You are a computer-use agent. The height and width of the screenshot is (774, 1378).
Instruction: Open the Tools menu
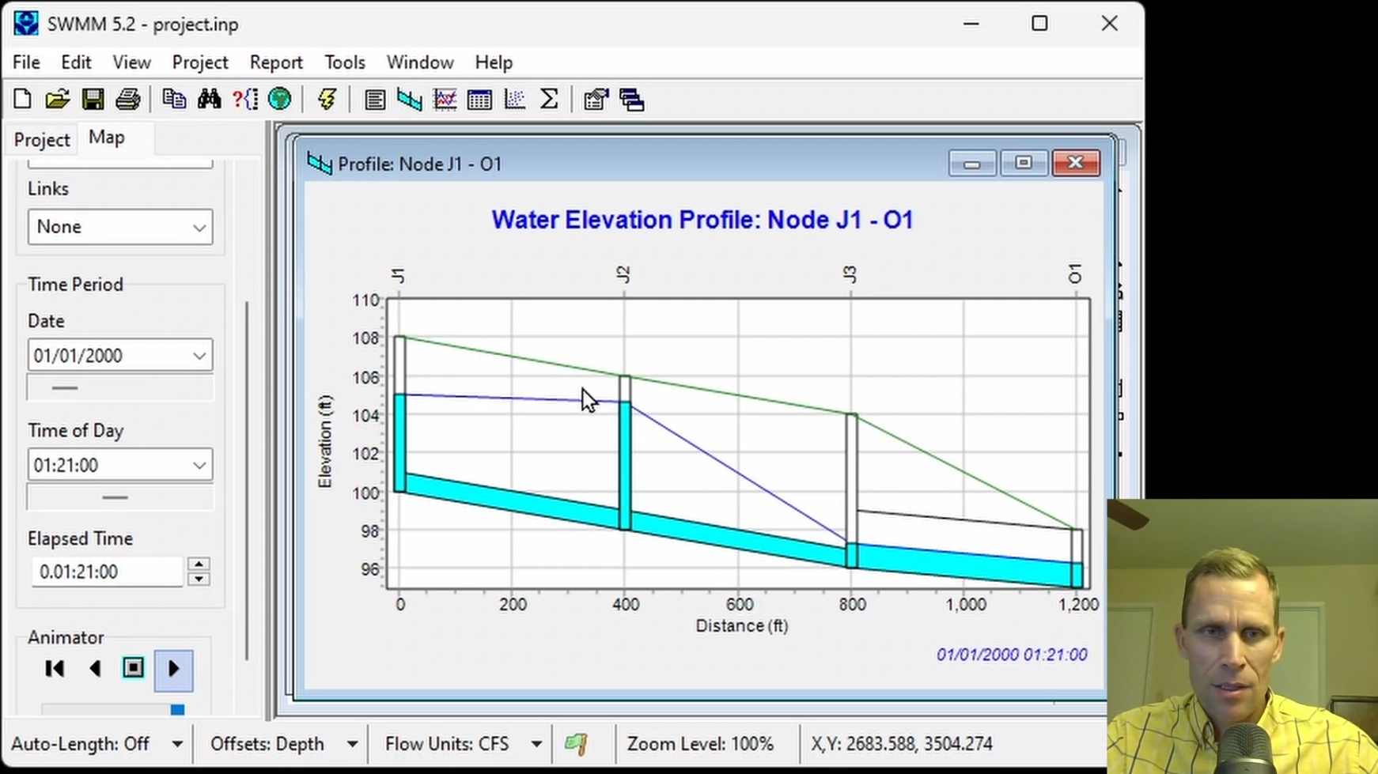click(x=345, y=62)
